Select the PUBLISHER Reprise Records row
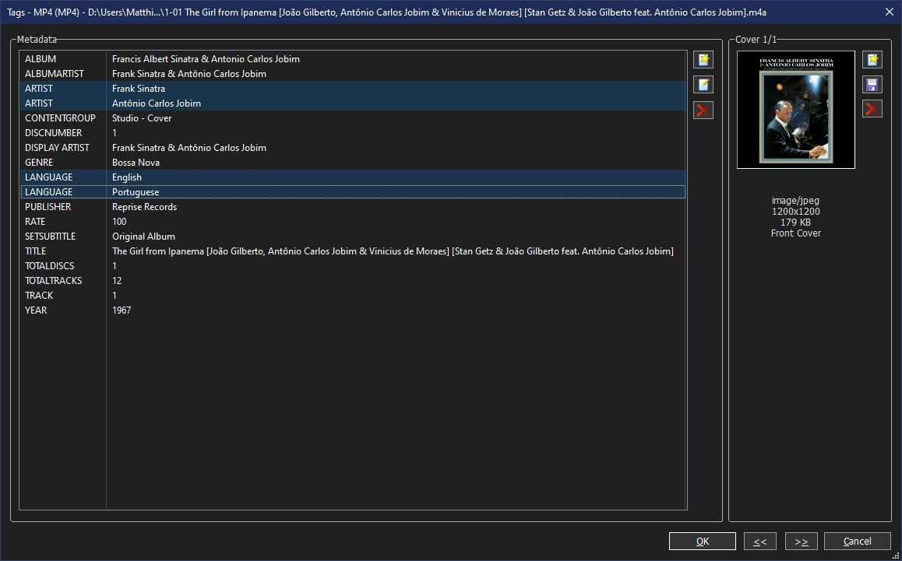Viewport: 902px width, 561px height. [353, 206]
